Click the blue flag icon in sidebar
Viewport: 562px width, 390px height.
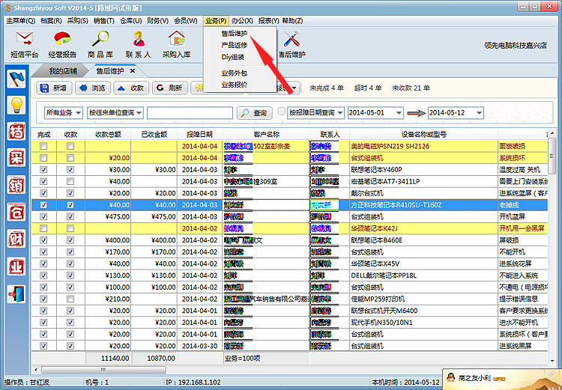tap(16, 78)
